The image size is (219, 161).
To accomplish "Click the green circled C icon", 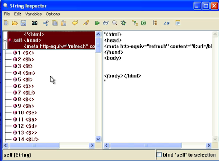I will pos(144,23).
